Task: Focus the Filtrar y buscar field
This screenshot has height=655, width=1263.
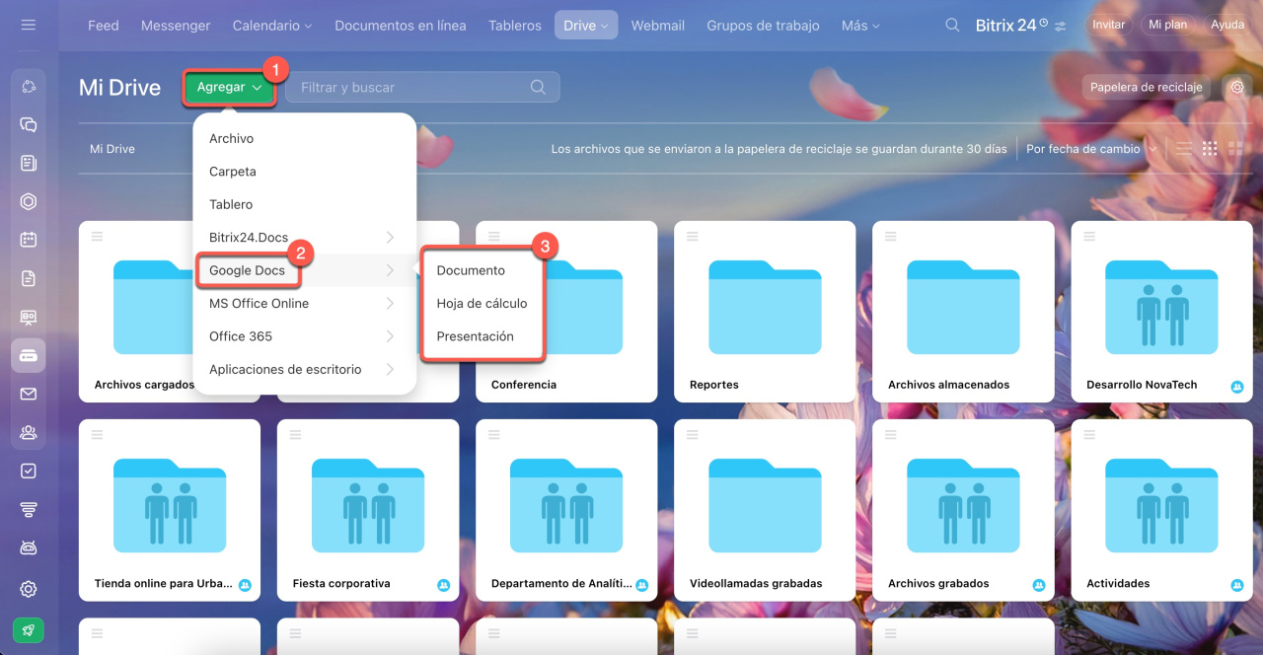Action: pos(422,87)
